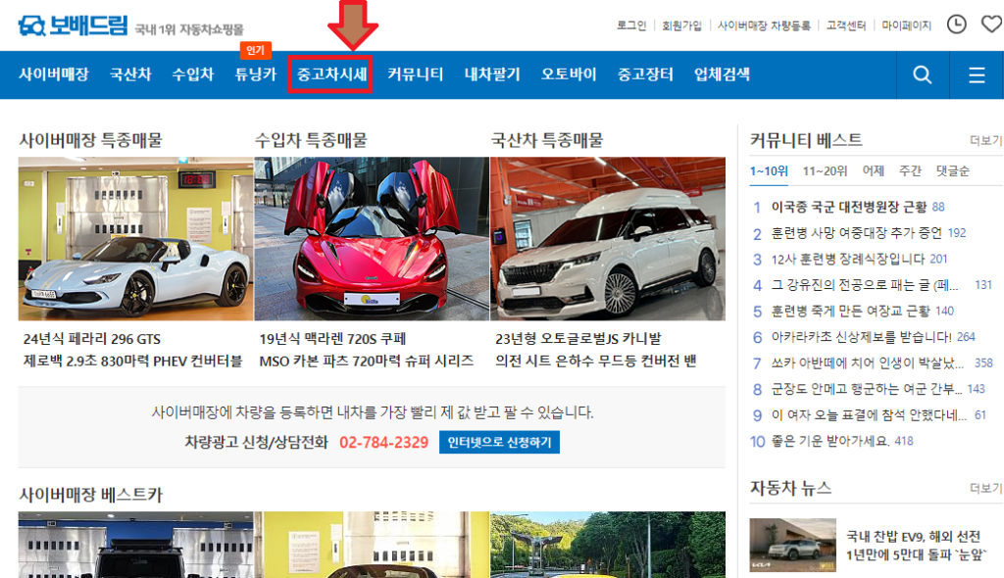Expand 더보기 next to 커뮤니티 베스트
The image size is (1004, 578).
[985, 140]
